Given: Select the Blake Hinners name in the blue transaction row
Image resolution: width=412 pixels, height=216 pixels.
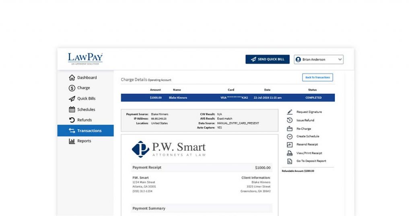Looking at the screenshot, I should pyautogui.click(x=178, y=98).
